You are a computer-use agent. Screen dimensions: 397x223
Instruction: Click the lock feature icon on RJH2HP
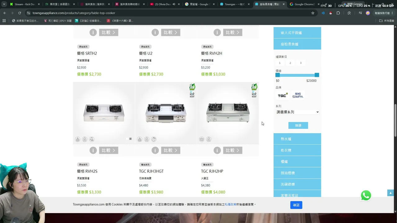tap(209, 139)
